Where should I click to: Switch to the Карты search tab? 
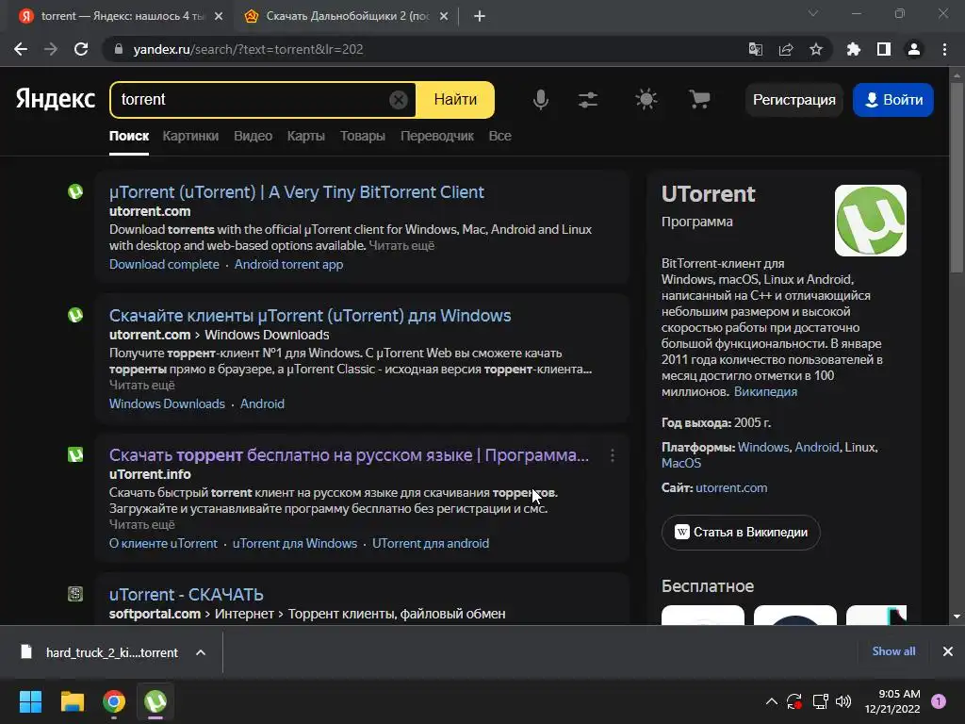click(x=306, y=136)
